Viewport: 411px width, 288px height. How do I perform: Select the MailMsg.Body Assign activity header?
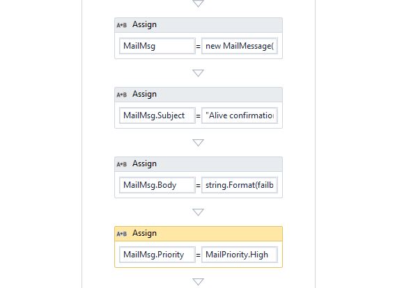tap(199, 164)
